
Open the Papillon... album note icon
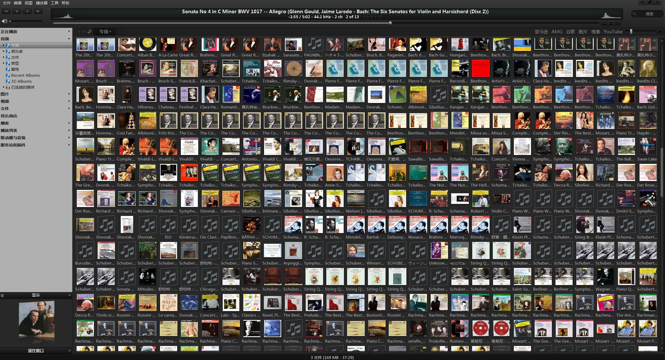[x=231, y=225]
